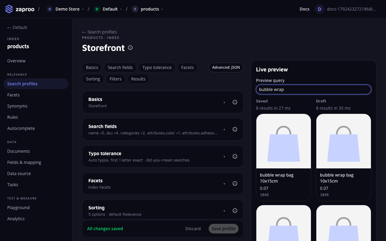Open Rules in the sidebar
Screen dimensions: 386x241
[x=36, y=117]
